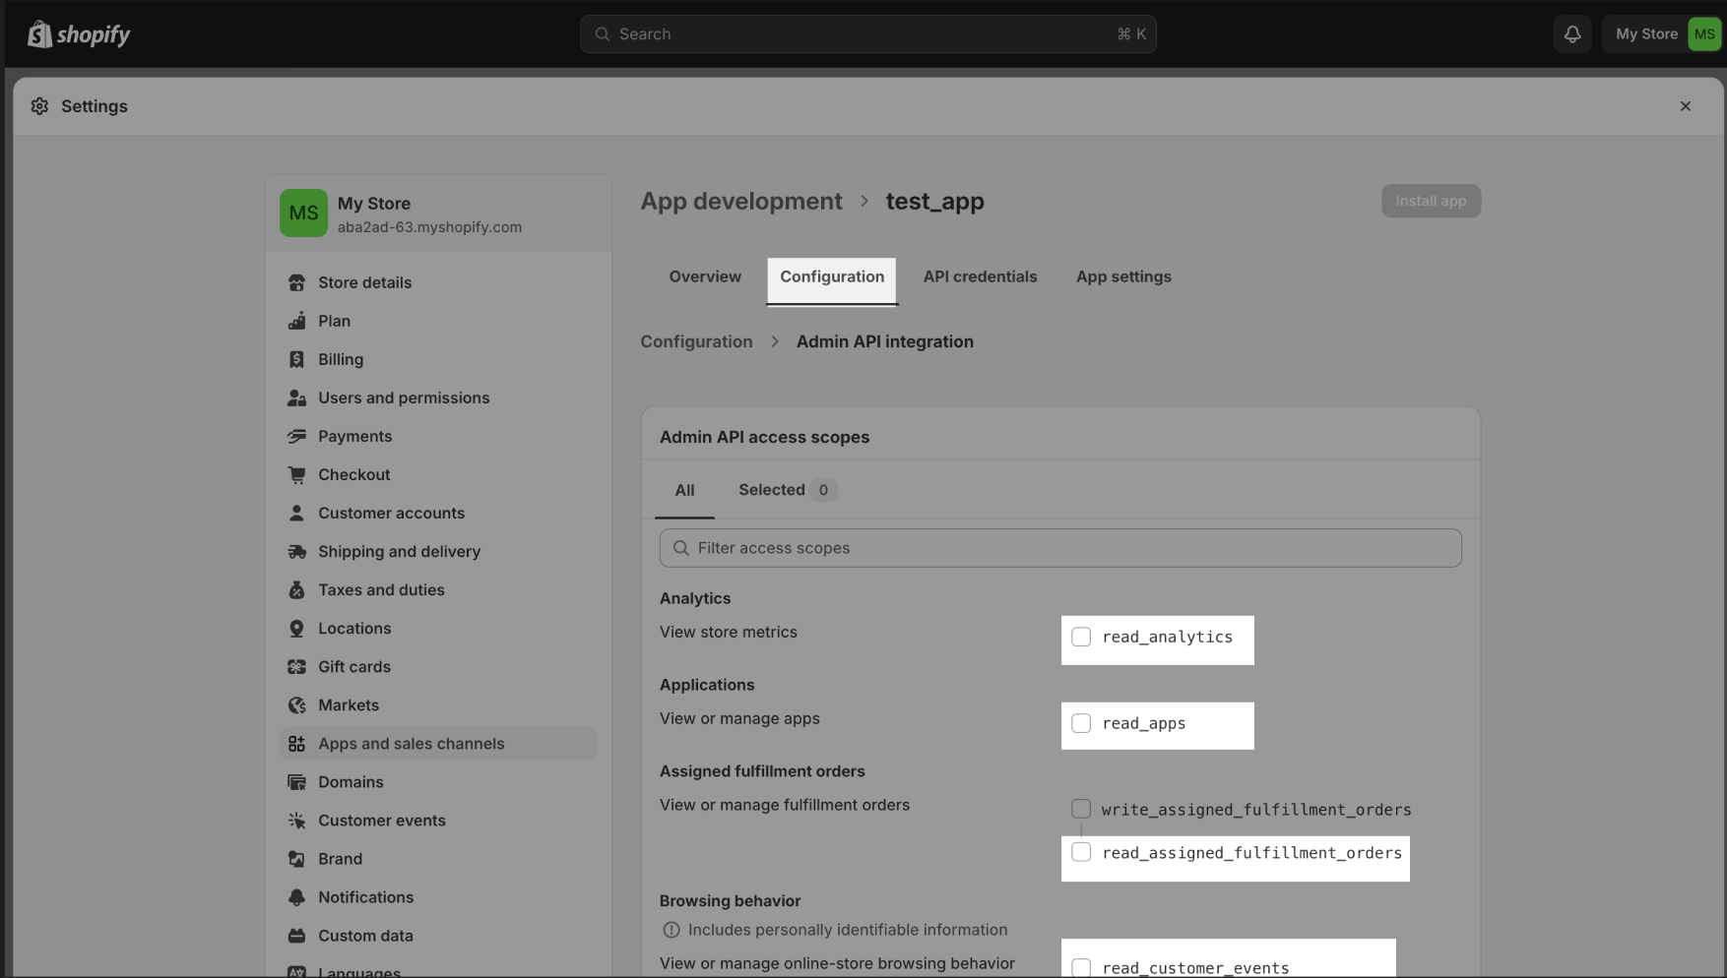Open the My Store account menu
Screen dimensions: 1727x978
click(1664, 34)
